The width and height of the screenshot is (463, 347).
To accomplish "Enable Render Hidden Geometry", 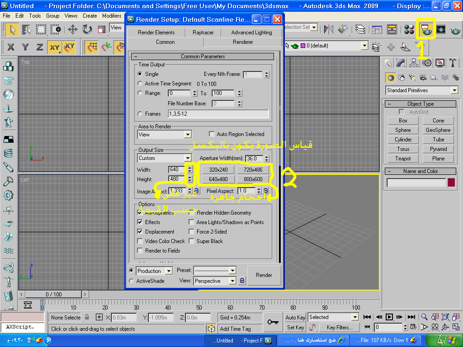I will pyautogui.click(x=191, y=213).
